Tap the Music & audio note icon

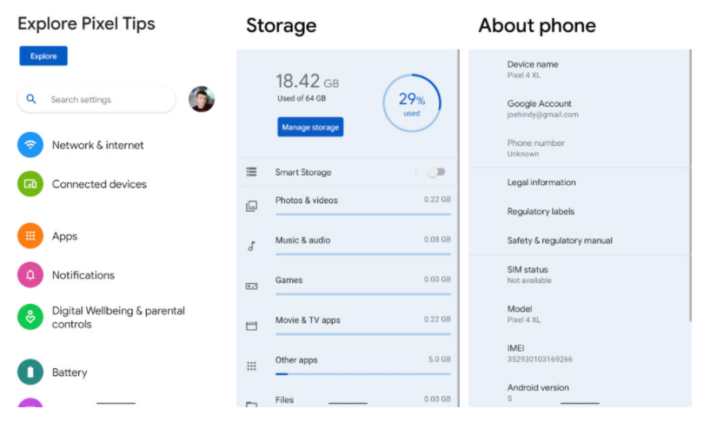tap(251, 247)
